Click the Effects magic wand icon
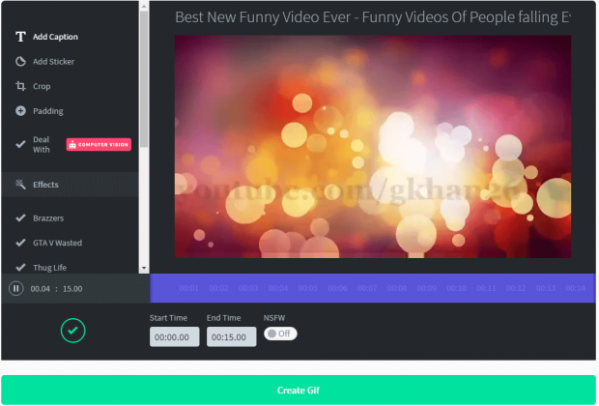 [x=20, y=185]
